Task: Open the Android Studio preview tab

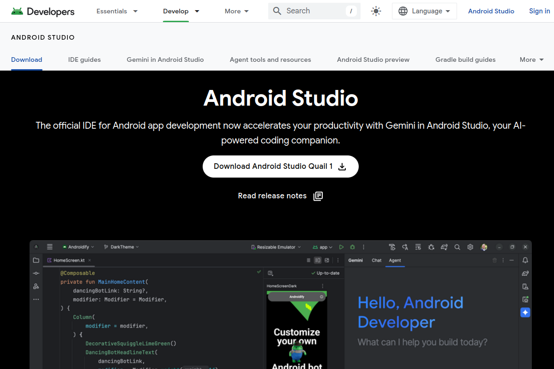Action: pyautogui.click(x=373, y=60)
